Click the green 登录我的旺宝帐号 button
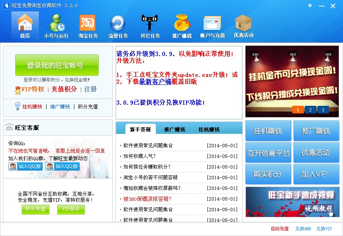343x236 pixels. (57, 65)
